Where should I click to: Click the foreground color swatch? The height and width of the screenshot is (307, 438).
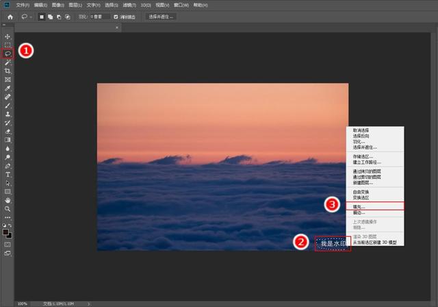coord(5,232)
